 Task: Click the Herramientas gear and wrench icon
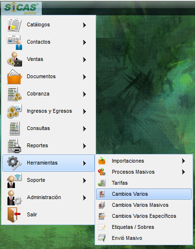pyautogui.click(x=14, y=163)
